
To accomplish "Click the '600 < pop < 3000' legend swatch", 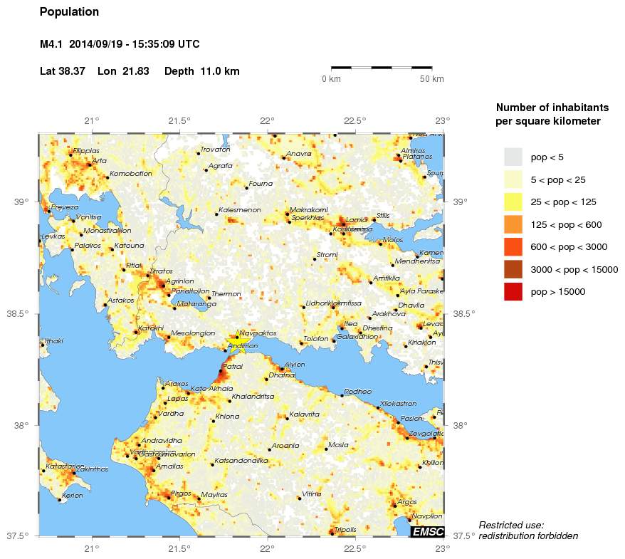I will point(513,247).
